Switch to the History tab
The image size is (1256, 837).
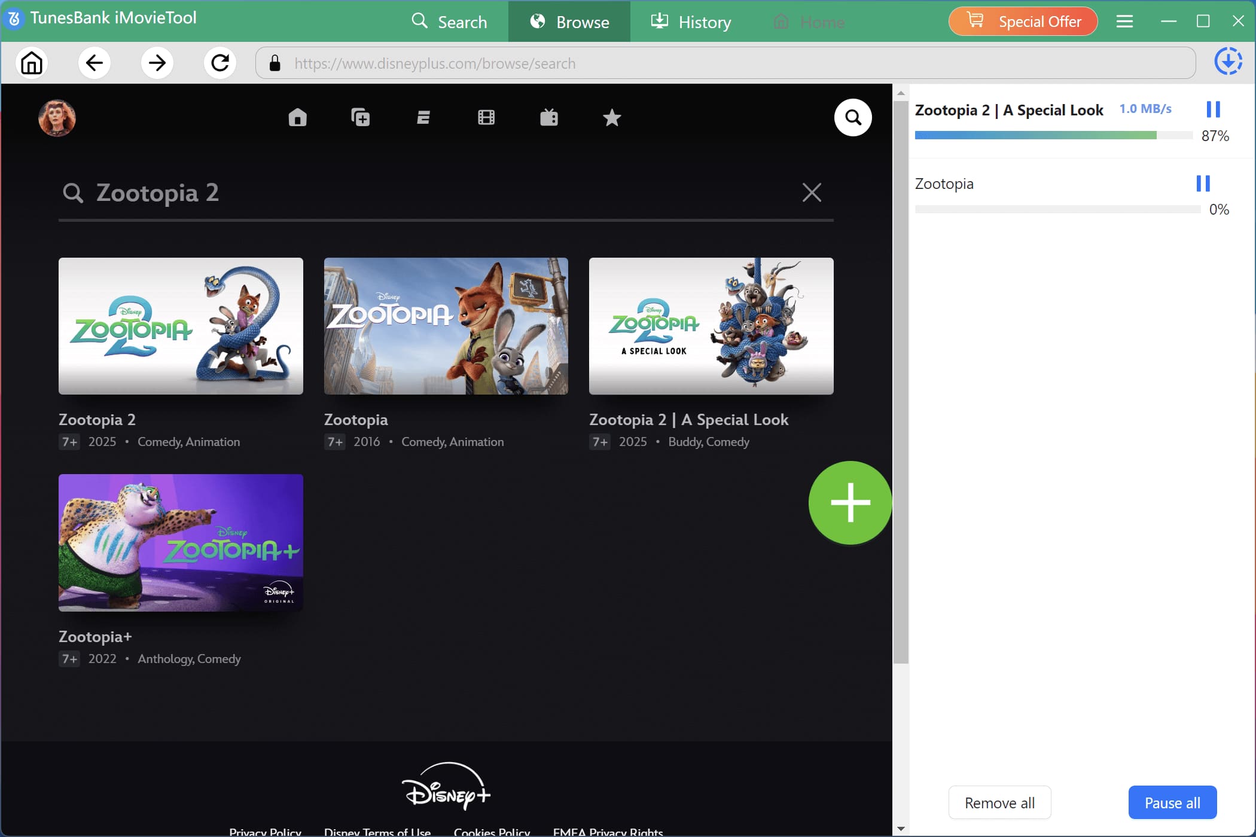click(690, 22)
